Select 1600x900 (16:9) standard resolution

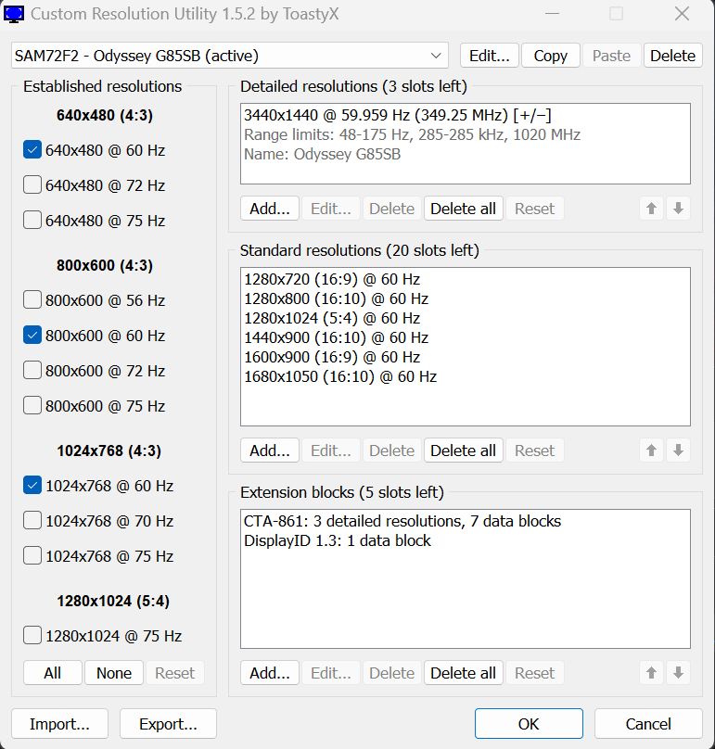point(331,357)
